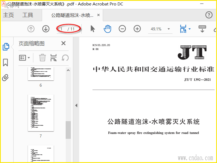Click the 49.1% zoom value field
Image resolution: width=217 pixels, height=163 pixels.
[156, 29]
